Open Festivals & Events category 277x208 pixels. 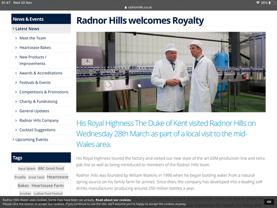coord(35,83)
